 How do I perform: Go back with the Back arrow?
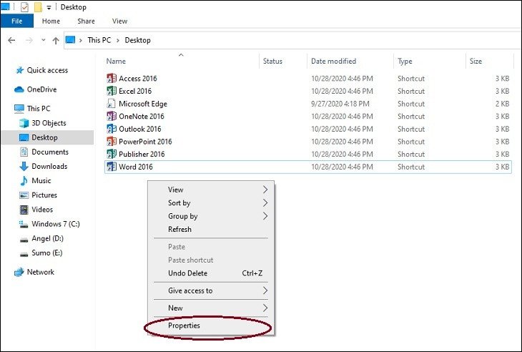11,40
